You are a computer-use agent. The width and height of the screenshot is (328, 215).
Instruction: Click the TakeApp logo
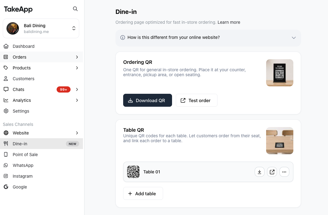(x=18, y=9)
